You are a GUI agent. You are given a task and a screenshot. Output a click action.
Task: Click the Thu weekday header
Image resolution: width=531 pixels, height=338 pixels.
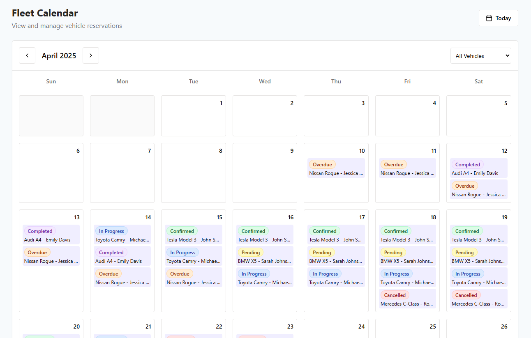pos(336,81)
